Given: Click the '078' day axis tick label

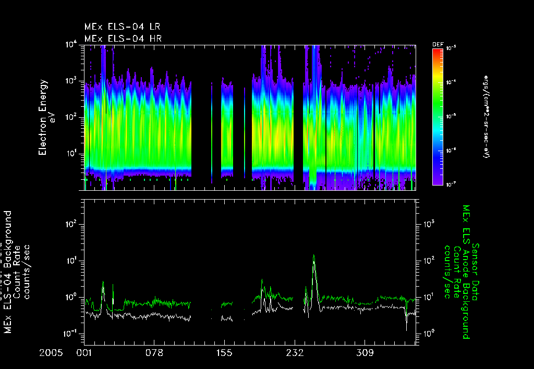Looking at the screenshot, I should point(154,353).
